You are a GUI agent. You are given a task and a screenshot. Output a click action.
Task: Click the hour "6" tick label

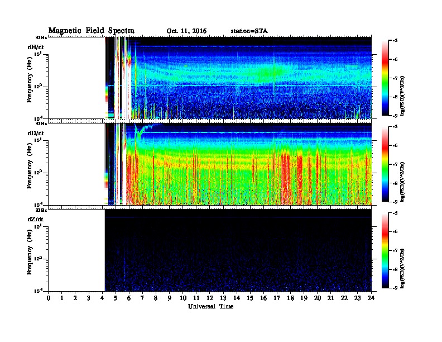129,298
